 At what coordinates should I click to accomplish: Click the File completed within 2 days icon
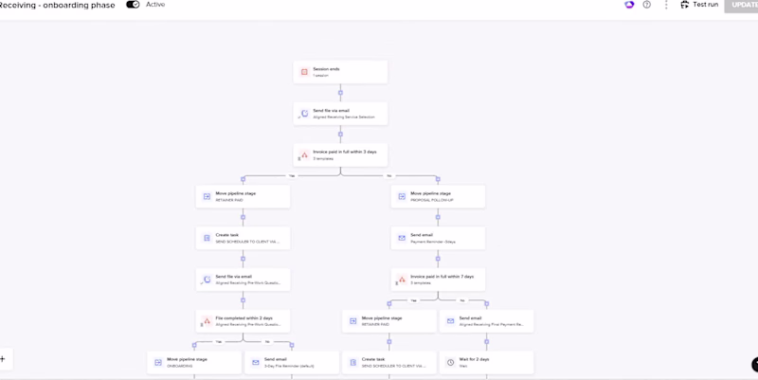pyautogui.click(x=207, y=321)
